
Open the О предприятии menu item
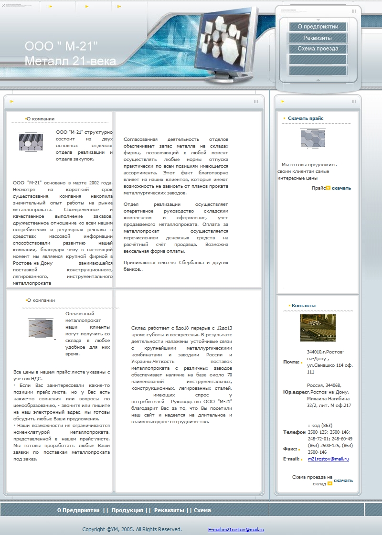pos(318,27)
